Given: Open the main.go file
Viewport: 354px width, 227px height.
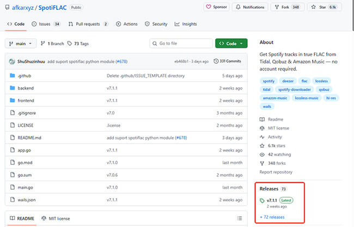Looking at the screenshot, I should (x=25, y=187).
